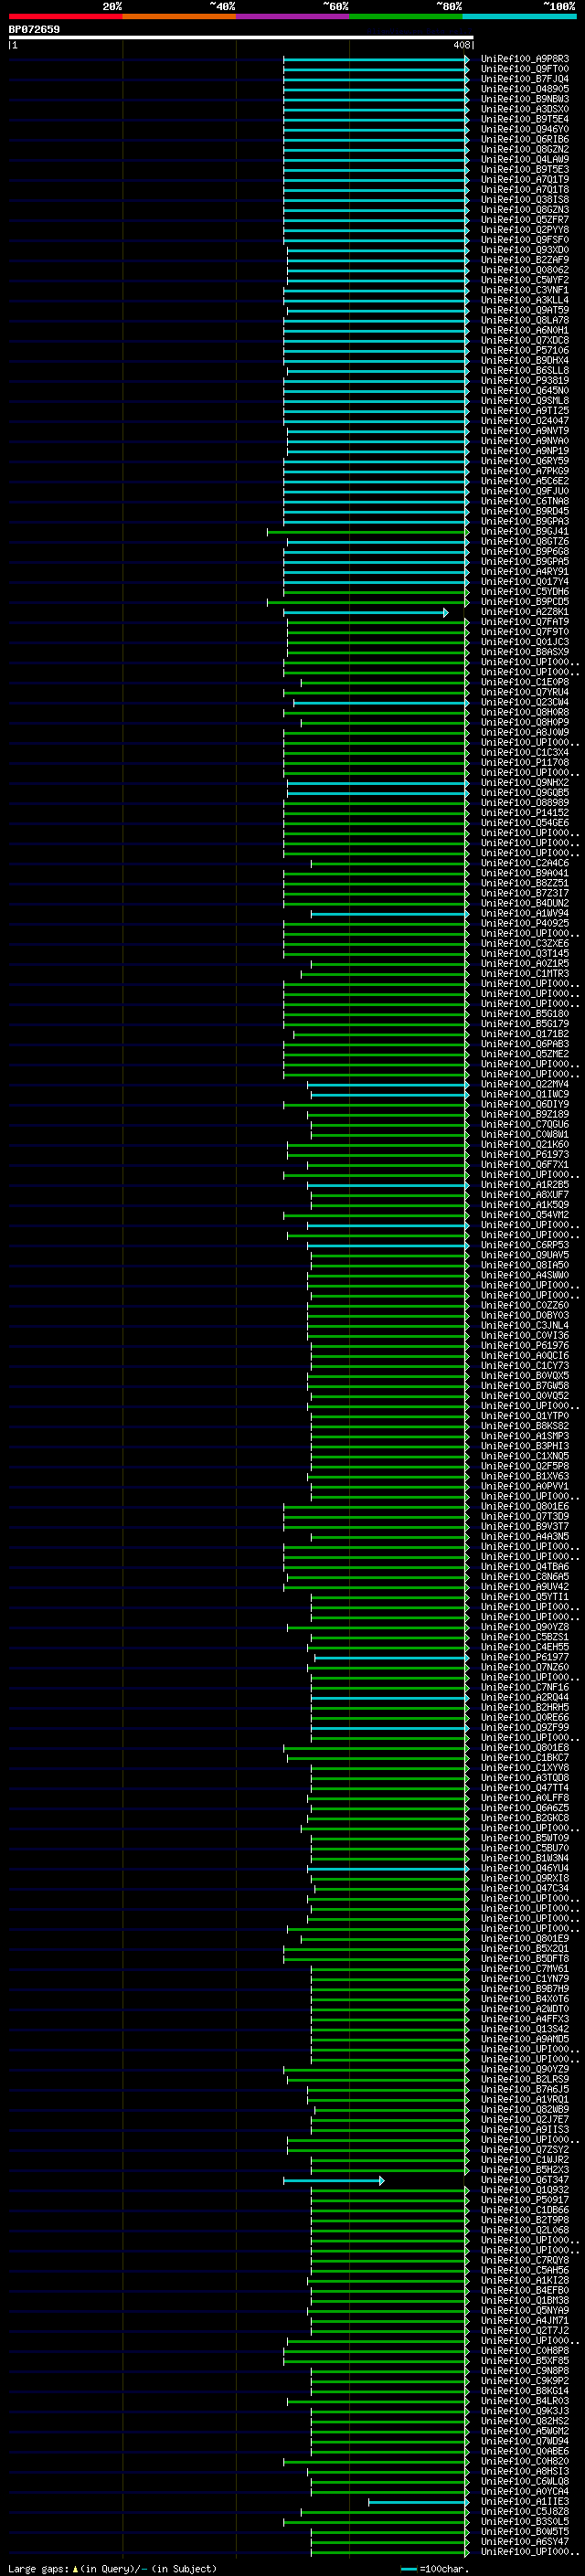Select the UniRef100_A9NVT9 label

[x=525, y=431]
